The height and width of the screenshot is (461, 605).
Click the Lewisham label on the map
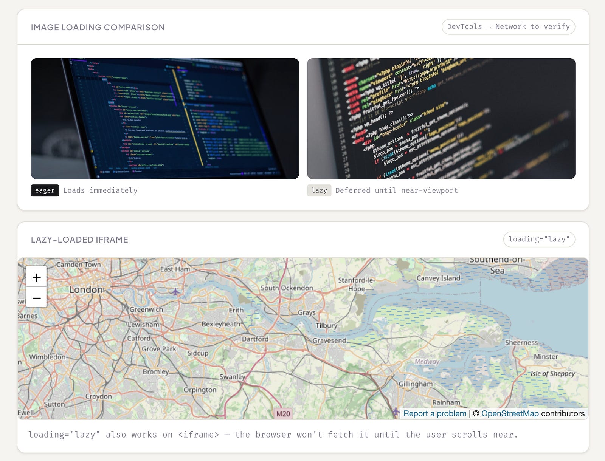point(143,325)
